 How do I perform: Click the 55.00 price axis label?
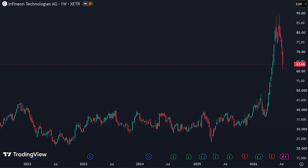pyautogui.click(x=301, y=81)
